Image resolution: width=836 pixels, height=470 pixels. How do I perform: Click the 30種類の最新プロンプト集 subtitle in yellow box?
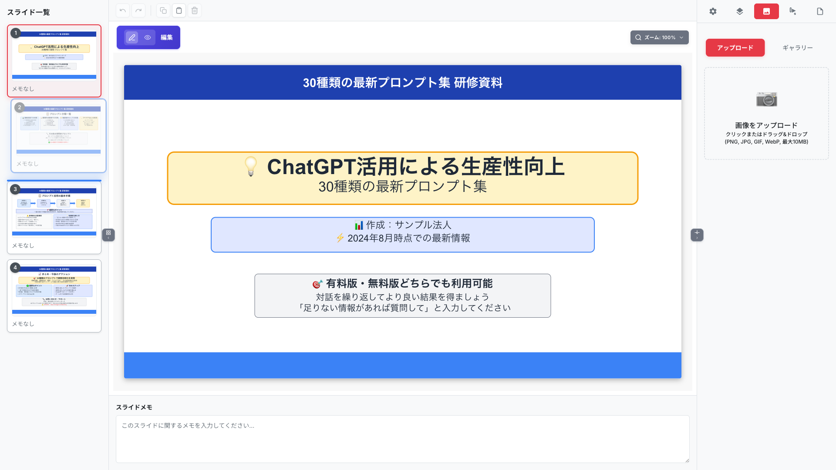click(403, 187)
